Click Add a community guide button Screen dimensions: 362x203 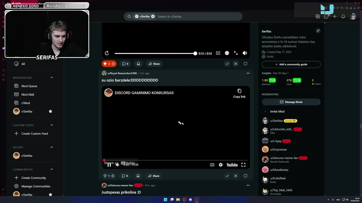pyautogui.click(x=291, y=64)
